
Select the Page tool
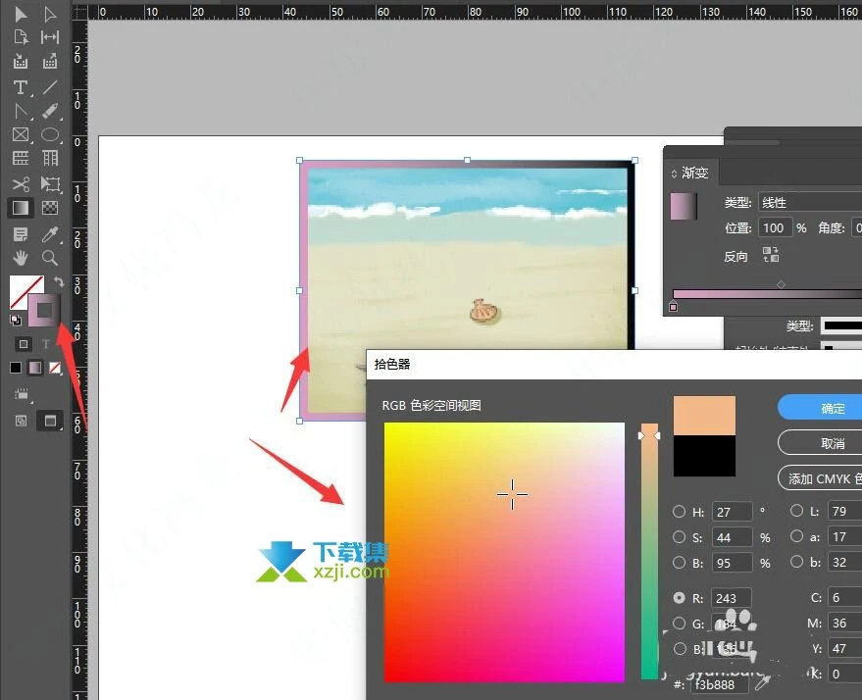coord(21,37)
